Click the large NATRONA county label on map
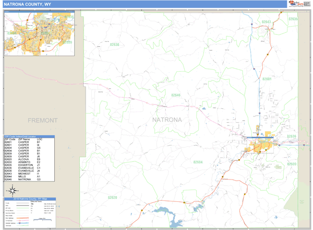313x230 pixels. [167, 120]
